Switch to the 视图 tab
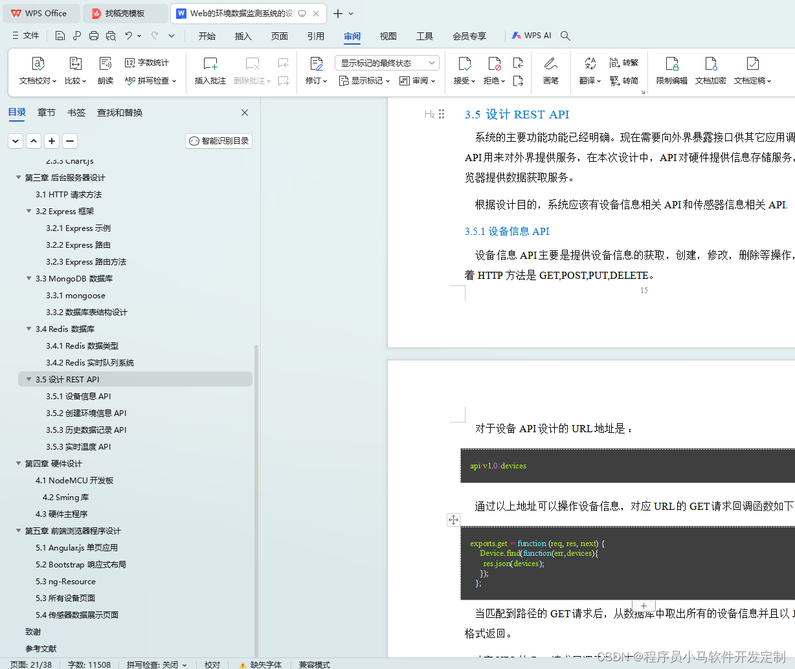Image resolution: width=795 pixels, height=669 pixels. (388, 36)
